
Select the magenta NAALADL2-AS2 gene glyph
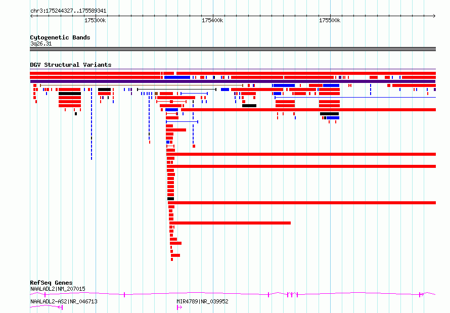tap(46, 307)
